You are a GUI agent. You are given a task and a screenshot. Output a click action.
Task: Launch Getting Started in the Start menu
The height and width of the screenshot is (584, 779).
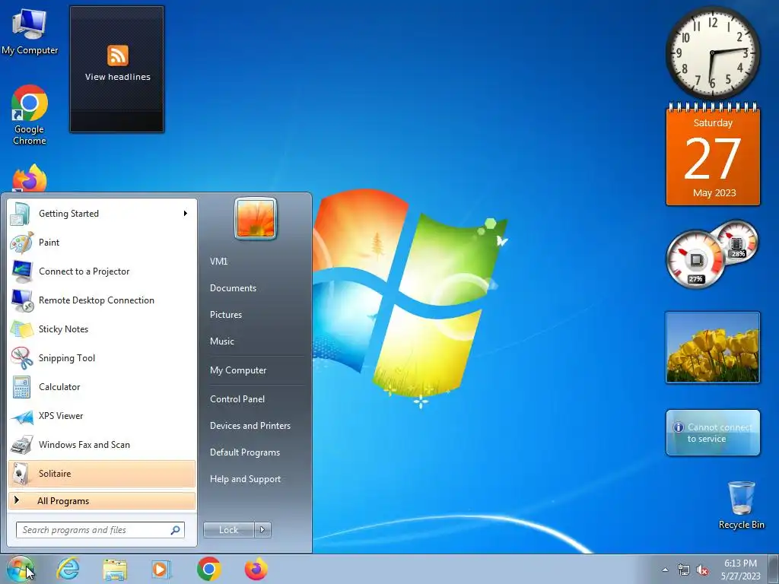pyautogui.click(x=102, y=214)
